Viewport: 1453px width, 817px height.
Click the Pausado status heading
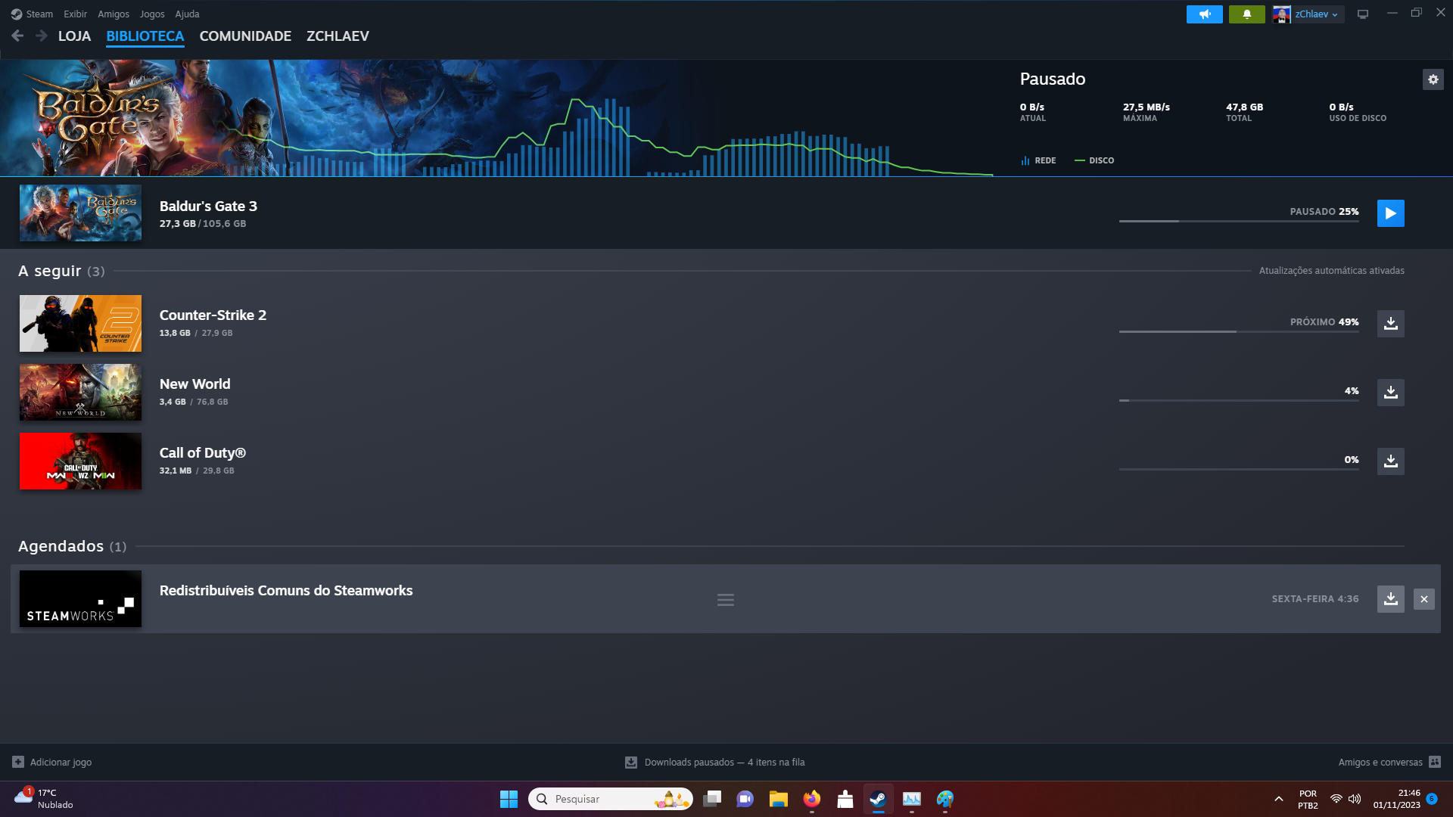point(1052,79)
